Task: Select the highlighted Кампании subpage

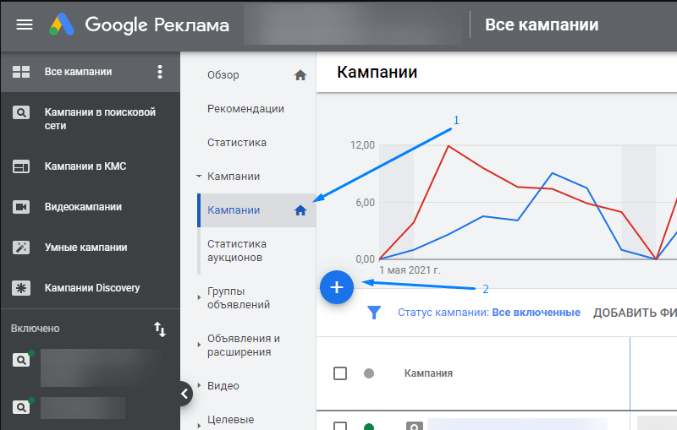Action: pos(256,210)
